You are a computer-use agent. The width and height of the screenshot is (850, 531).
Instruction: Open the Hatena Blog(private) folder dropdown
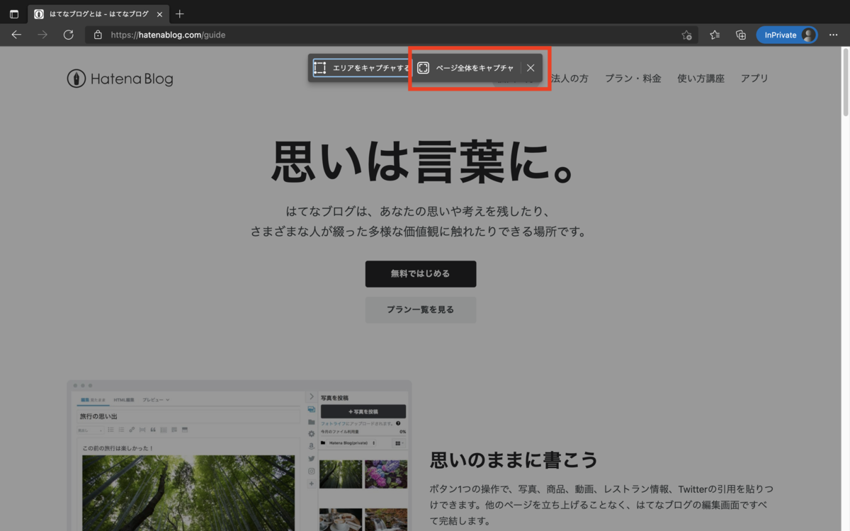(350, 443)
